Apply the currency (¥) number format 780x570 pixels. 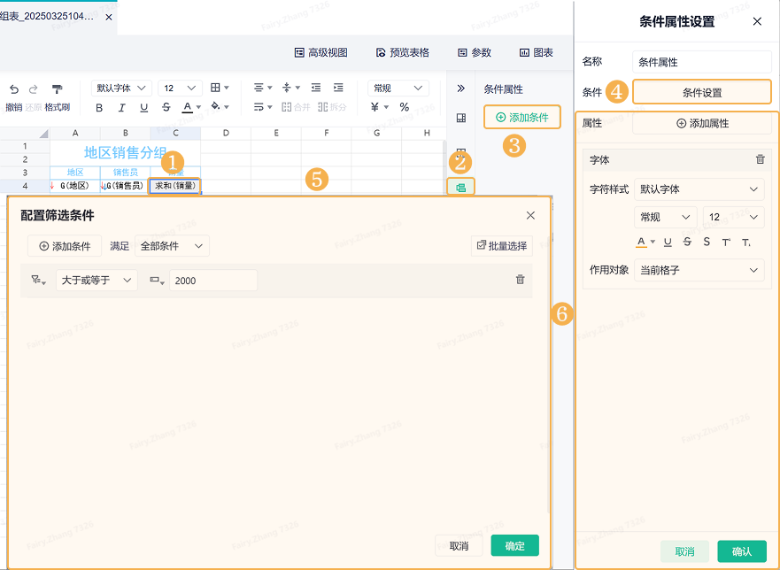click(375, 107)
